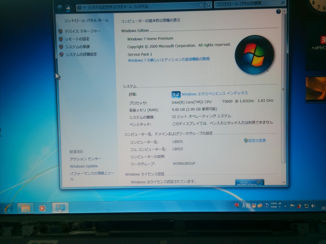Click the vertical scrollbar thumb
Image resolution: width=326 pixels, height=244 pixels.
tap(284, 88)
